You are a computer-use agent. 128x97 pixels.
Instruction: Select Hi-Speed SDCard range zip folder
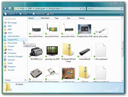pos(68,50)
